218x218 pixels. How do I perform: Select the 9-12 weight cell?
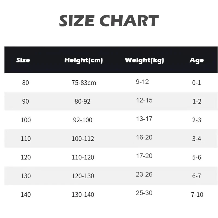point(142,82)
